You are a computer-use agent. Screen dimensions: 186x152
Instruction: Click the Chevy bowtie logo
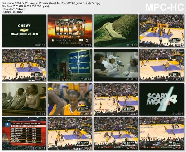24,30
